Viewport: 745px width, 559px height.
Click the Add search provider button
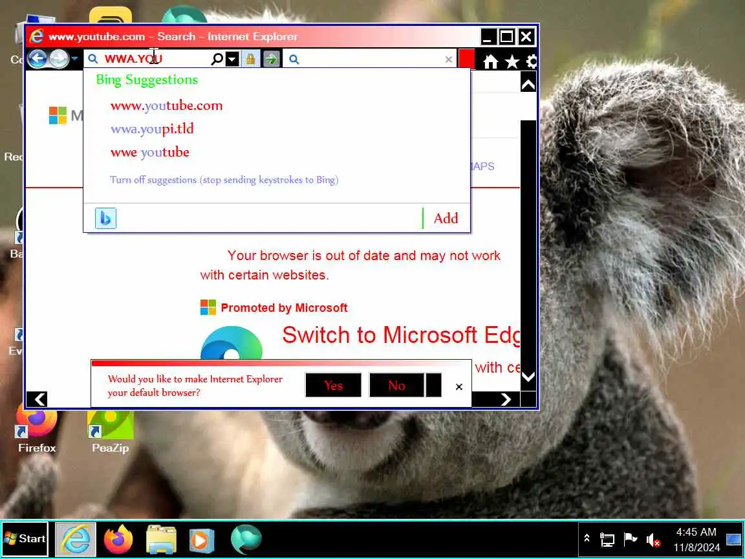446,218
